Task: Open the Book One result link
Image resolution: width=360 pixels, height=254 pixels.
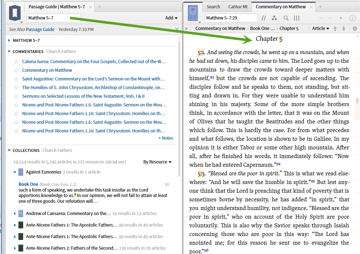Action: click(28, 184)
